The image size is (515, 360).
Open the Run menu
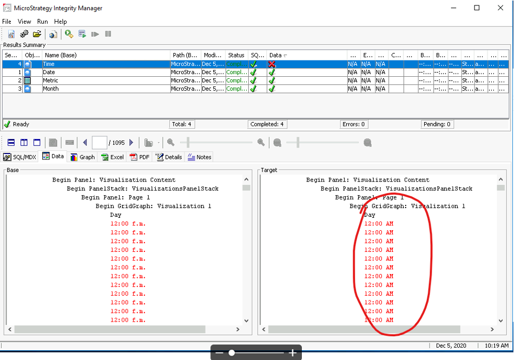pos(42,22)
